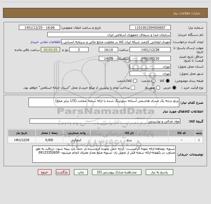Click the برنج item name cell
Screen dimensions: 211x204
pyautogui.click(x=129, y=140)
